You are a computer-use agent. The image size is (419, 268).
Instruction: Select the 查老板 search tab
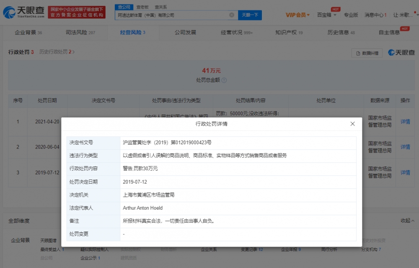142,7
